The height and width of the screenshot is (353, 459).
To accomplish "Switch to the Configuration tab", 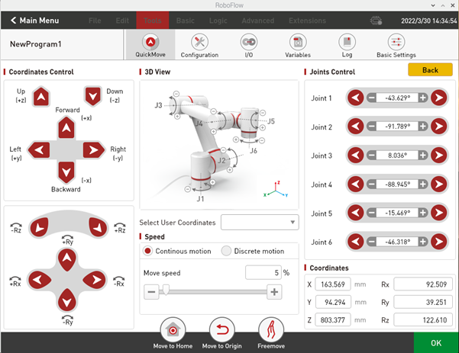I will point(199,43).
